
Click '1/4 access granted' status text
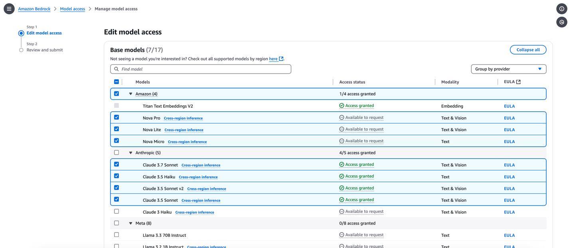(x=357, y=94)
